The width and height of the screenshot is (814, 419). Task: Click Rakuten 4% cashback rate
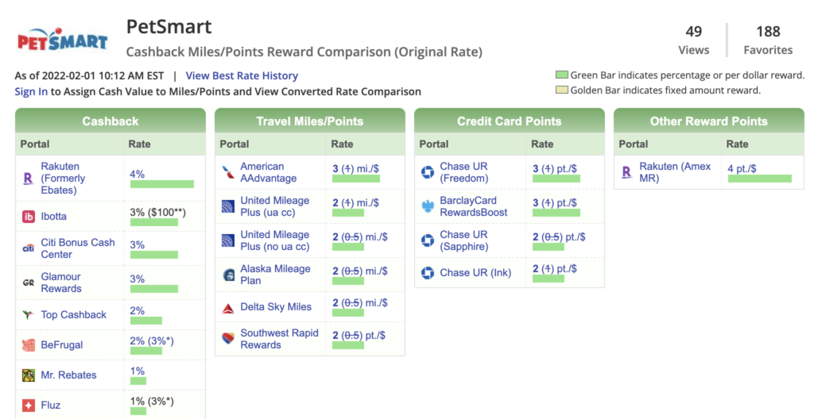pyautogui.click(x=138, y=174)
